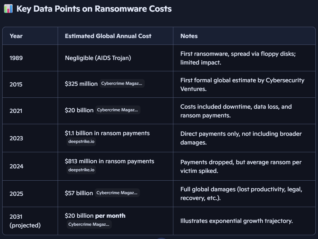Click the "$325 million" cost text
This screenshot has width=318, height=239.
pyautogui.click(x=81, y=84)
